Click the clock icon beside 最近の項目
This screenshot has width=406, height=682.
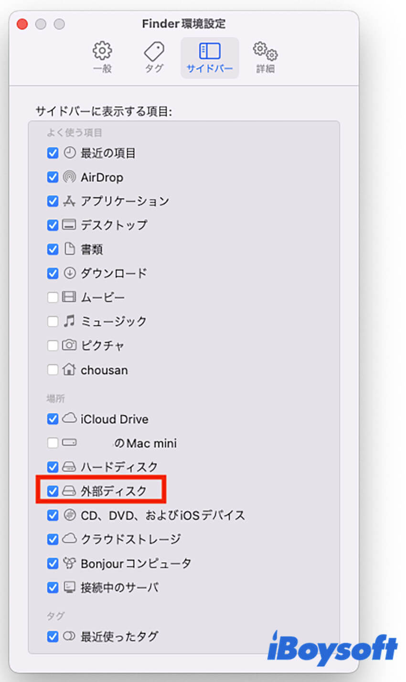(69, 153)
